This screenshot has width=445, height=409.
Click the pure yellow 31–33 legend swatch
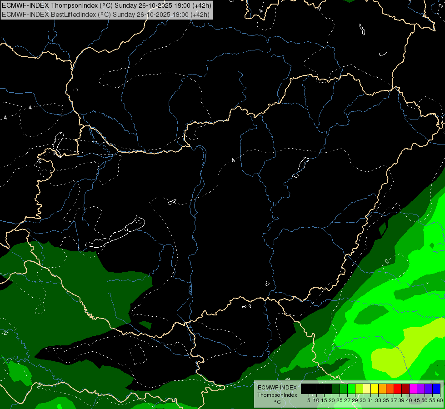pyautogui.click(x=375, y=389)
